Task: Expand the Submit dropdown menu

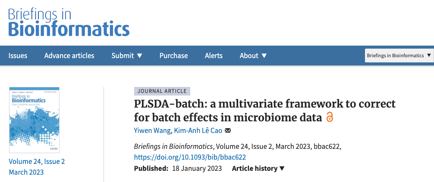Action: point(127,56)
